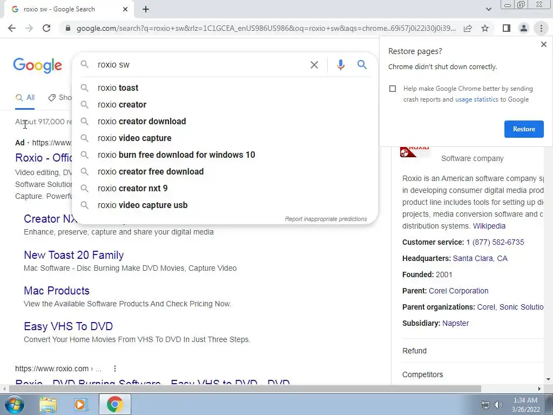553x415 pixels.
Task: Open options for roxio.com result
Action: [114, 369]
